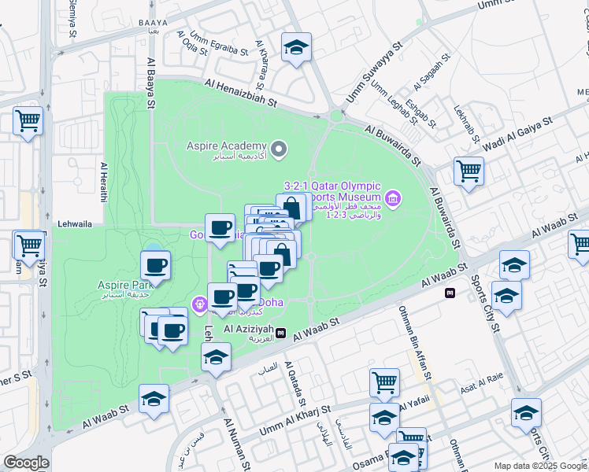The height and width of the screenshot is (472, 589).
Task: Open the 3-2-1 Qatar Olympic Sports Museum icon
Action: pos(393,197)
